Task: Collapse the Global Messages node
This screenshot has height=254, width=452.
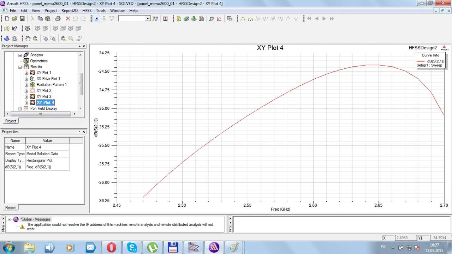Action: (10, 219)
